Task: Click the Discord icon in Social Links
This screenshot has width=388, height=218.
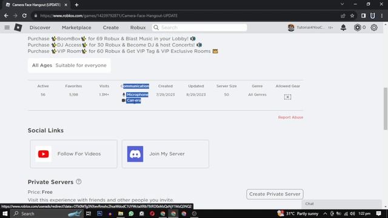Action: click(135, 154)
